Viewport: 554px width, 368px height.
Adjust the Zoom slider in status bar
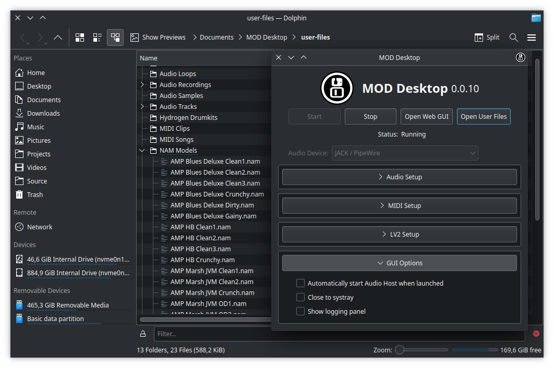click(421, 350)
